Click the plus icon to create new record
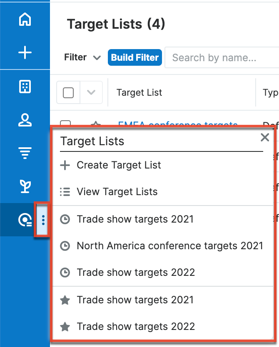 25,52
